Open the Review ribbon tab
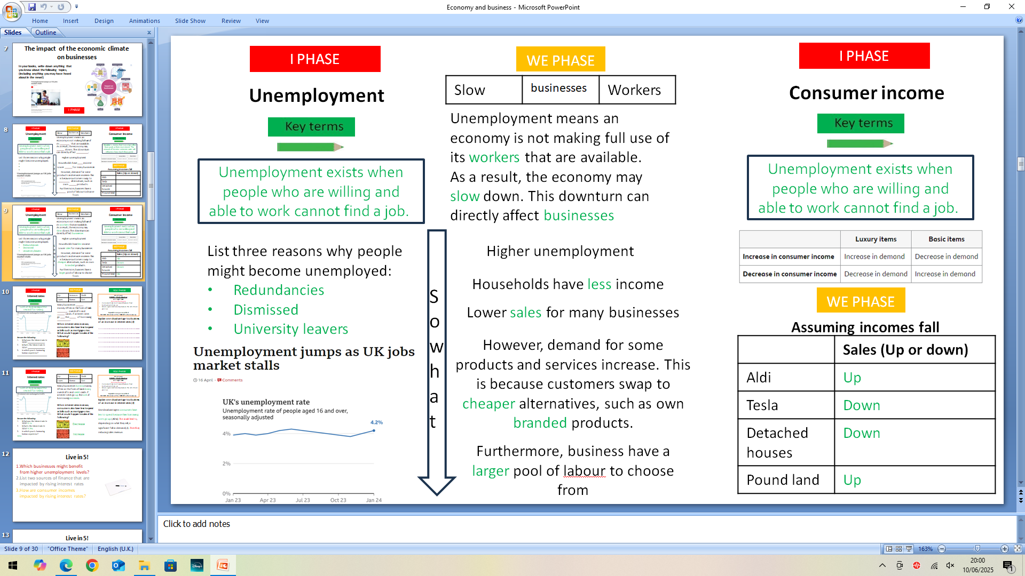 coord(231,21)
